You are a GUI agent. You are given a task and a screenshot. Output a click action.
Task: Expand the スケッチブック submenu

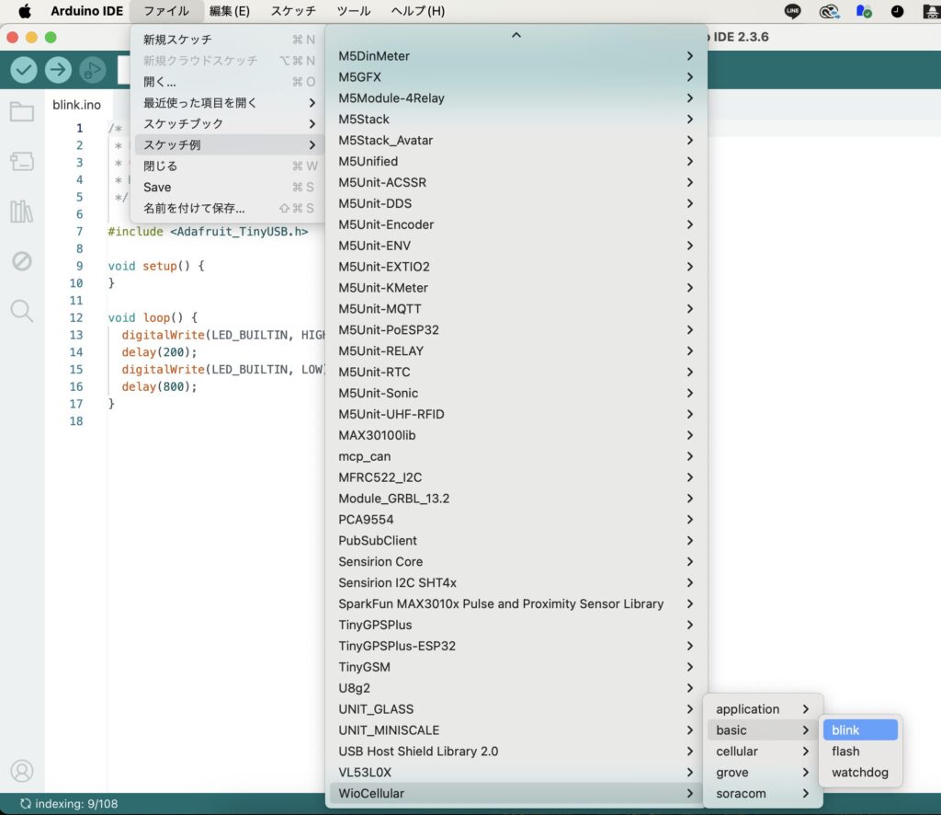pyautogui.click(x=229, y=123)
